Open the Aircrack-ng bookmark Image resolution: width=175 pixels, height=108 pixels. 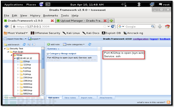tap(133, 33)
